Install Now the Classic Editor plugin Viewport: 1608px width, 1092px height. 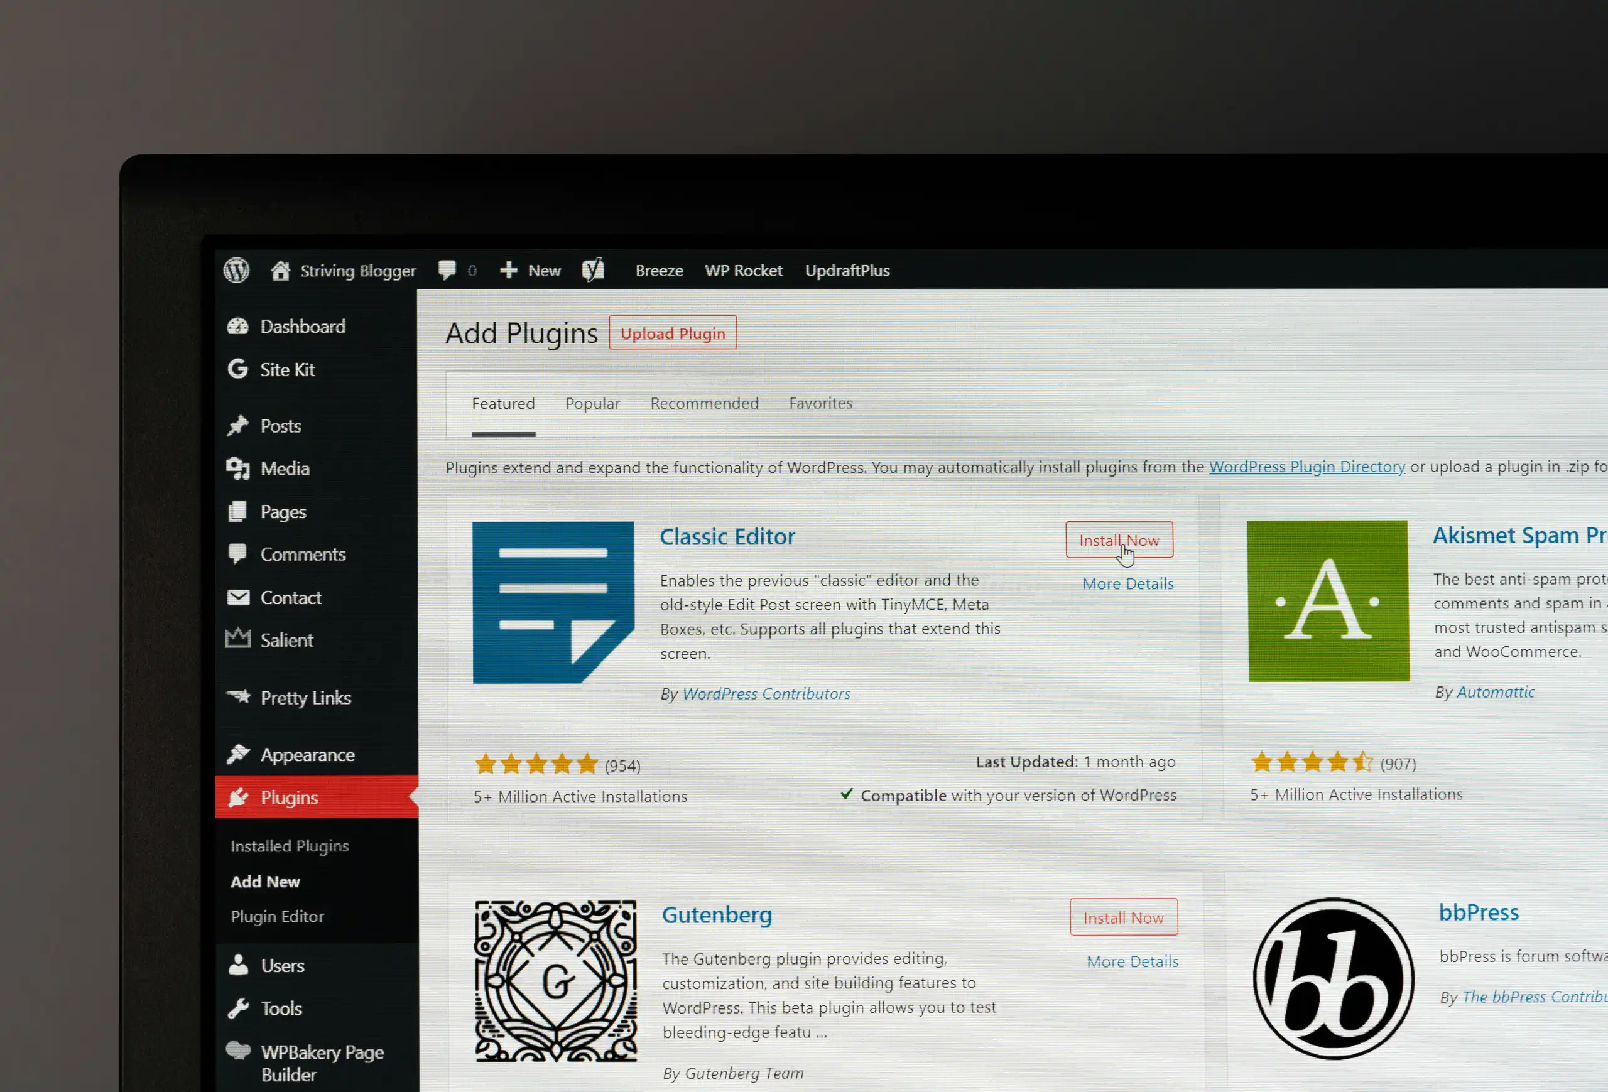pyautogui.click(x=1119, y=540)
